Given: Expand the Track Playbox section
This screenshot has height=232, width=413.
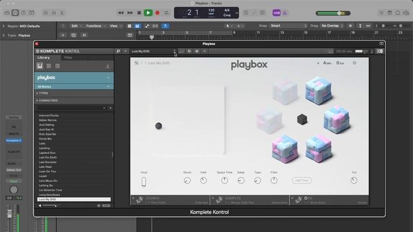Looking at the screenshot, I should tap(4, 35).
